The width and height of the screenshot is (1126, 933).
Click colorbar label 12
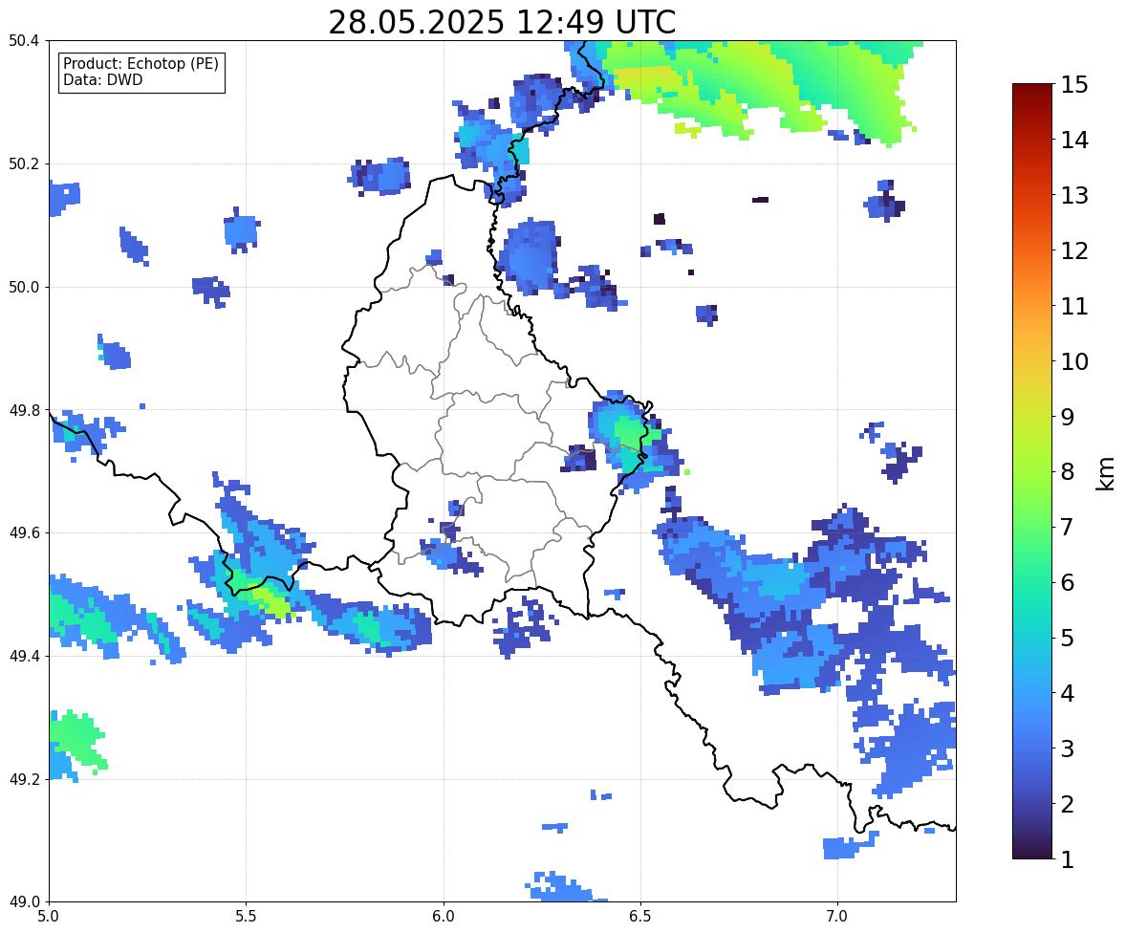coord(1074,251)
